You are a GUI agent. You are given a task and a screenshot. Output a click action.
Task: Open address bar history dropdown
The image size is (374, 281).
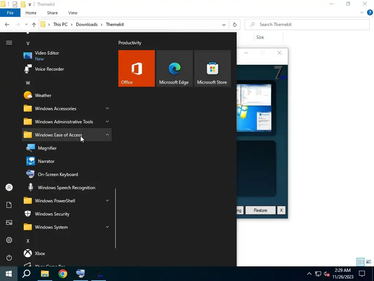(x=224, y=25)
